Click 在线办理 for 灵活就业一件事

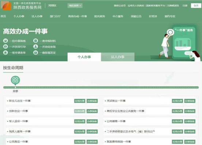coord(177,101)
